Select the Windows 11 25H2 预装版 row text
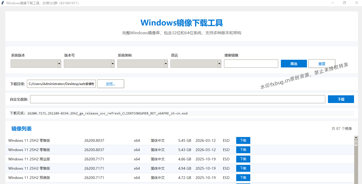The image size is (362, 184). click(29, 178)
